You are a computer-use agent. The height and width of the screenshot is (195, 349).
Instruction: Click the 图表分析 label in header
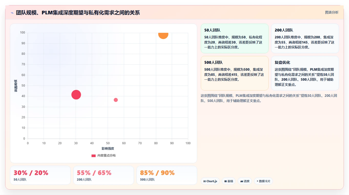point(332,12)
